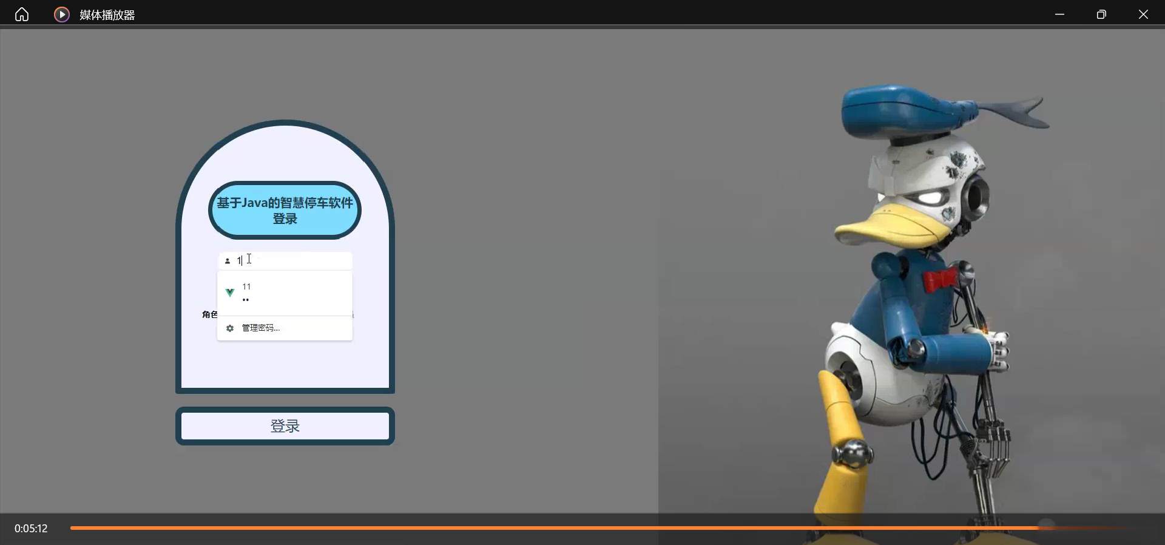Select the saved account "11" suggestion

click(x=285, y=293)
